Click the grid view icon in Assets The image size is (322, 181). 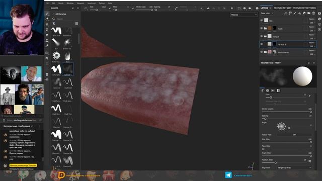[x=76, y=24]
